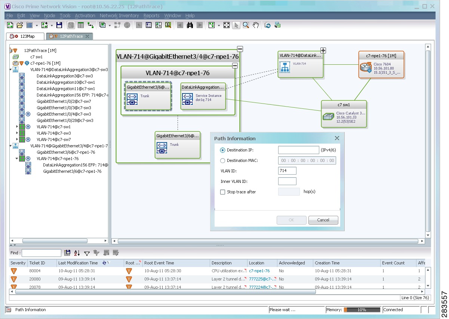
Task: Click the Cisco Catalyst switch icon
Action: (x=328, y=116)
